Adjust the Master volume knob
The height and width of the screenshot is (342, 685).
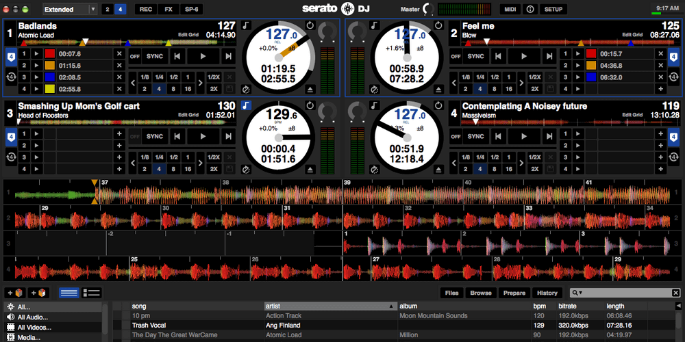pos(429,9)
